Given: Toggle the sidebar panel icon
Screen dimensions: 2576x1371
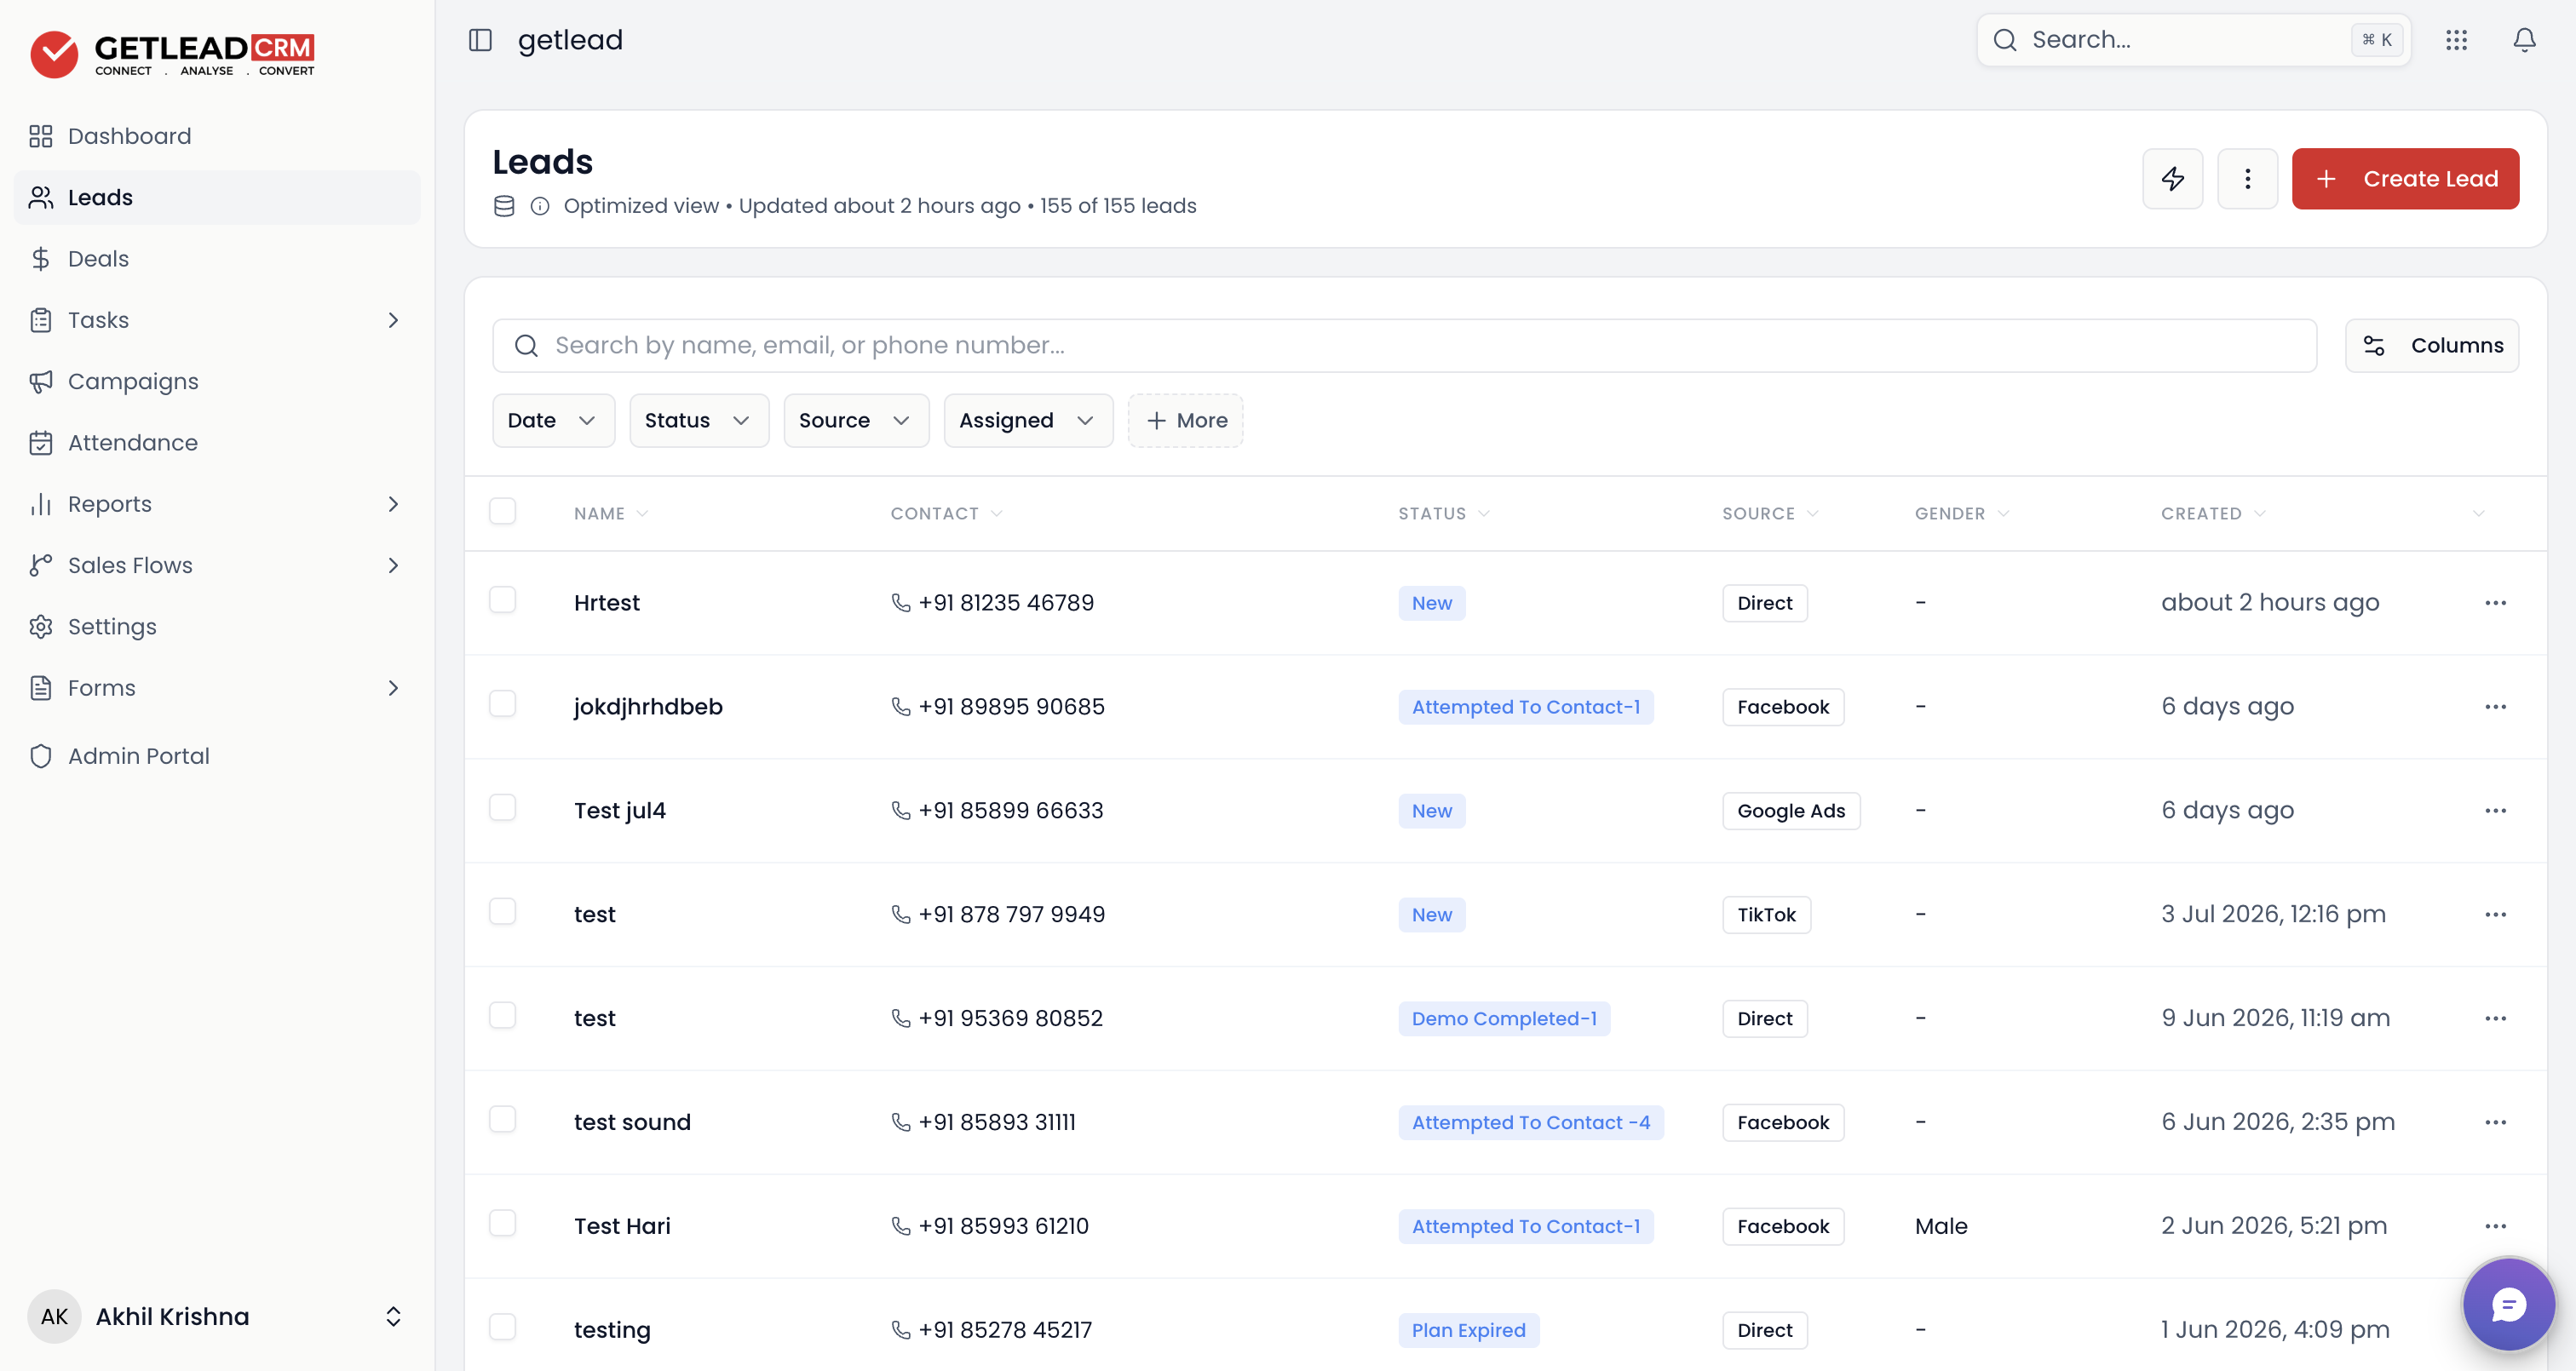Looking at the screenshot, I should (480, 40).
